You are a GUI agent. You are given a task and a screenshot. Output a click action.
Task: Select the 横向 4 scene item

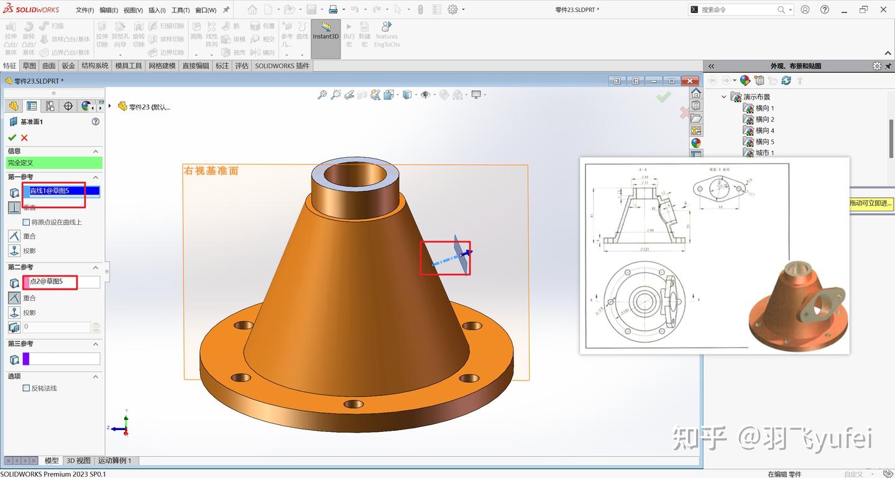(764, 131)
